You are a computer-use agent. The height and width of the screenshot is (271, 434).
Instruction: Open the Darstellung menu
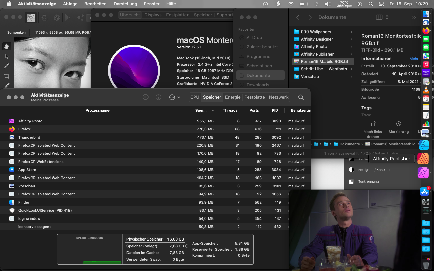125,4
